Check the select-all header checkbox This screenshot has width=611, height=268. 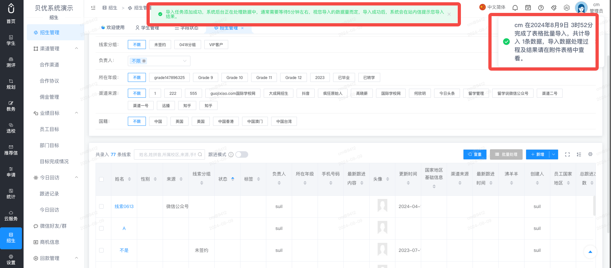(101, 179)
